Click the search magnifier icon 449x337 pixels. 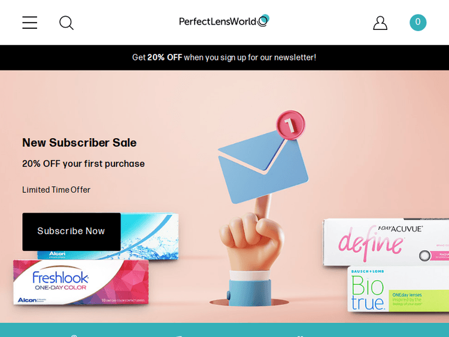tap(66, 23)
